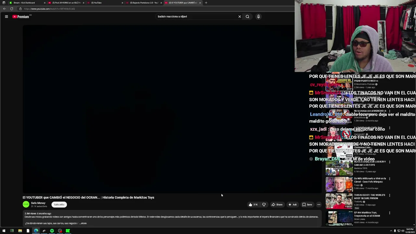416x234 pixels.
Task: Open the options menu for La Satisfactoria Caída video
Action: point(389,128)
